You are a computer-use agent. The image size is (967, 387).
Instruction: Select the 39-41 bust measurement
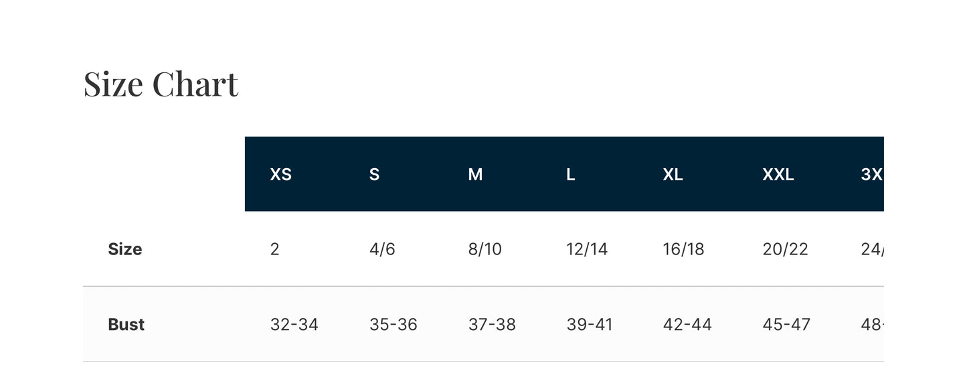(x=590, y=325)
